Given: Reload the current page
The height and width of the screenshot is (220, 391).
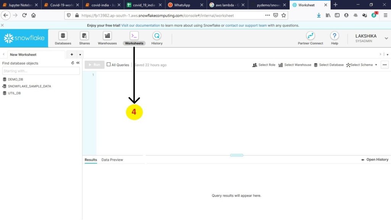Looking at the screenshot, I should coord(24,15).
